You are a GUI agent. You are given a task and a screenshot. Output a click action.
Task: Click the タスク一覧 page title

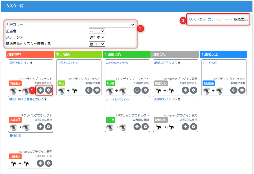[x=15, y=6]
